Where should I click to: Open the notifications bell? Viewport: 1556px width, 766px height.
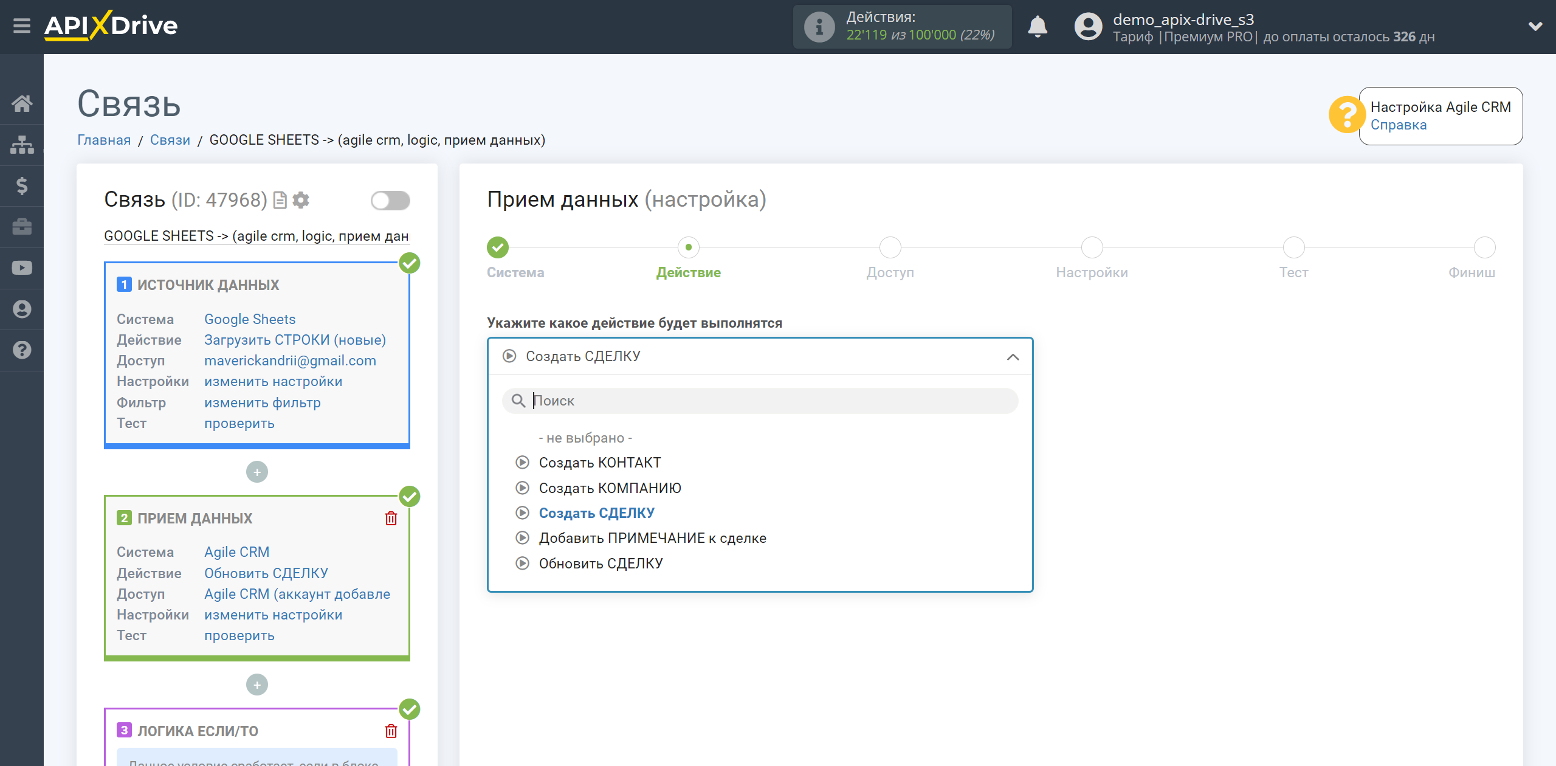(x=1038, y=27)
